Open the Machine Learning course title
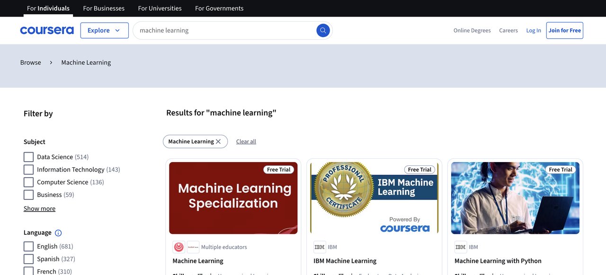 pos(198,261)
